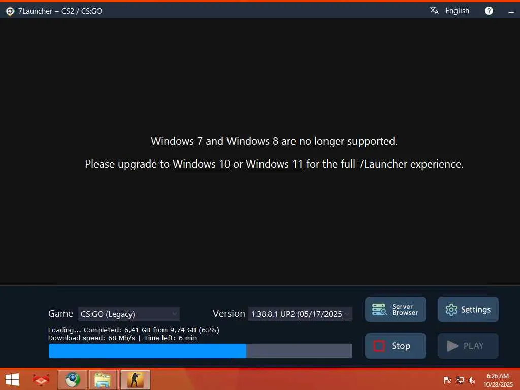Open the language translate icon
Screen dimensions: 520x390
[434, 11]
